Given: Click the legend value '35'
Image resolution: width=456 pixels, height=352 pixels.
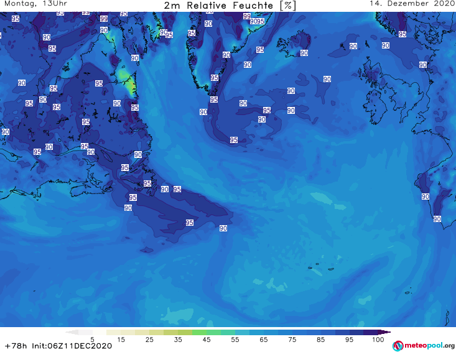Looking at the screenshot, I should pyautogui.click(x=178, y=340).
